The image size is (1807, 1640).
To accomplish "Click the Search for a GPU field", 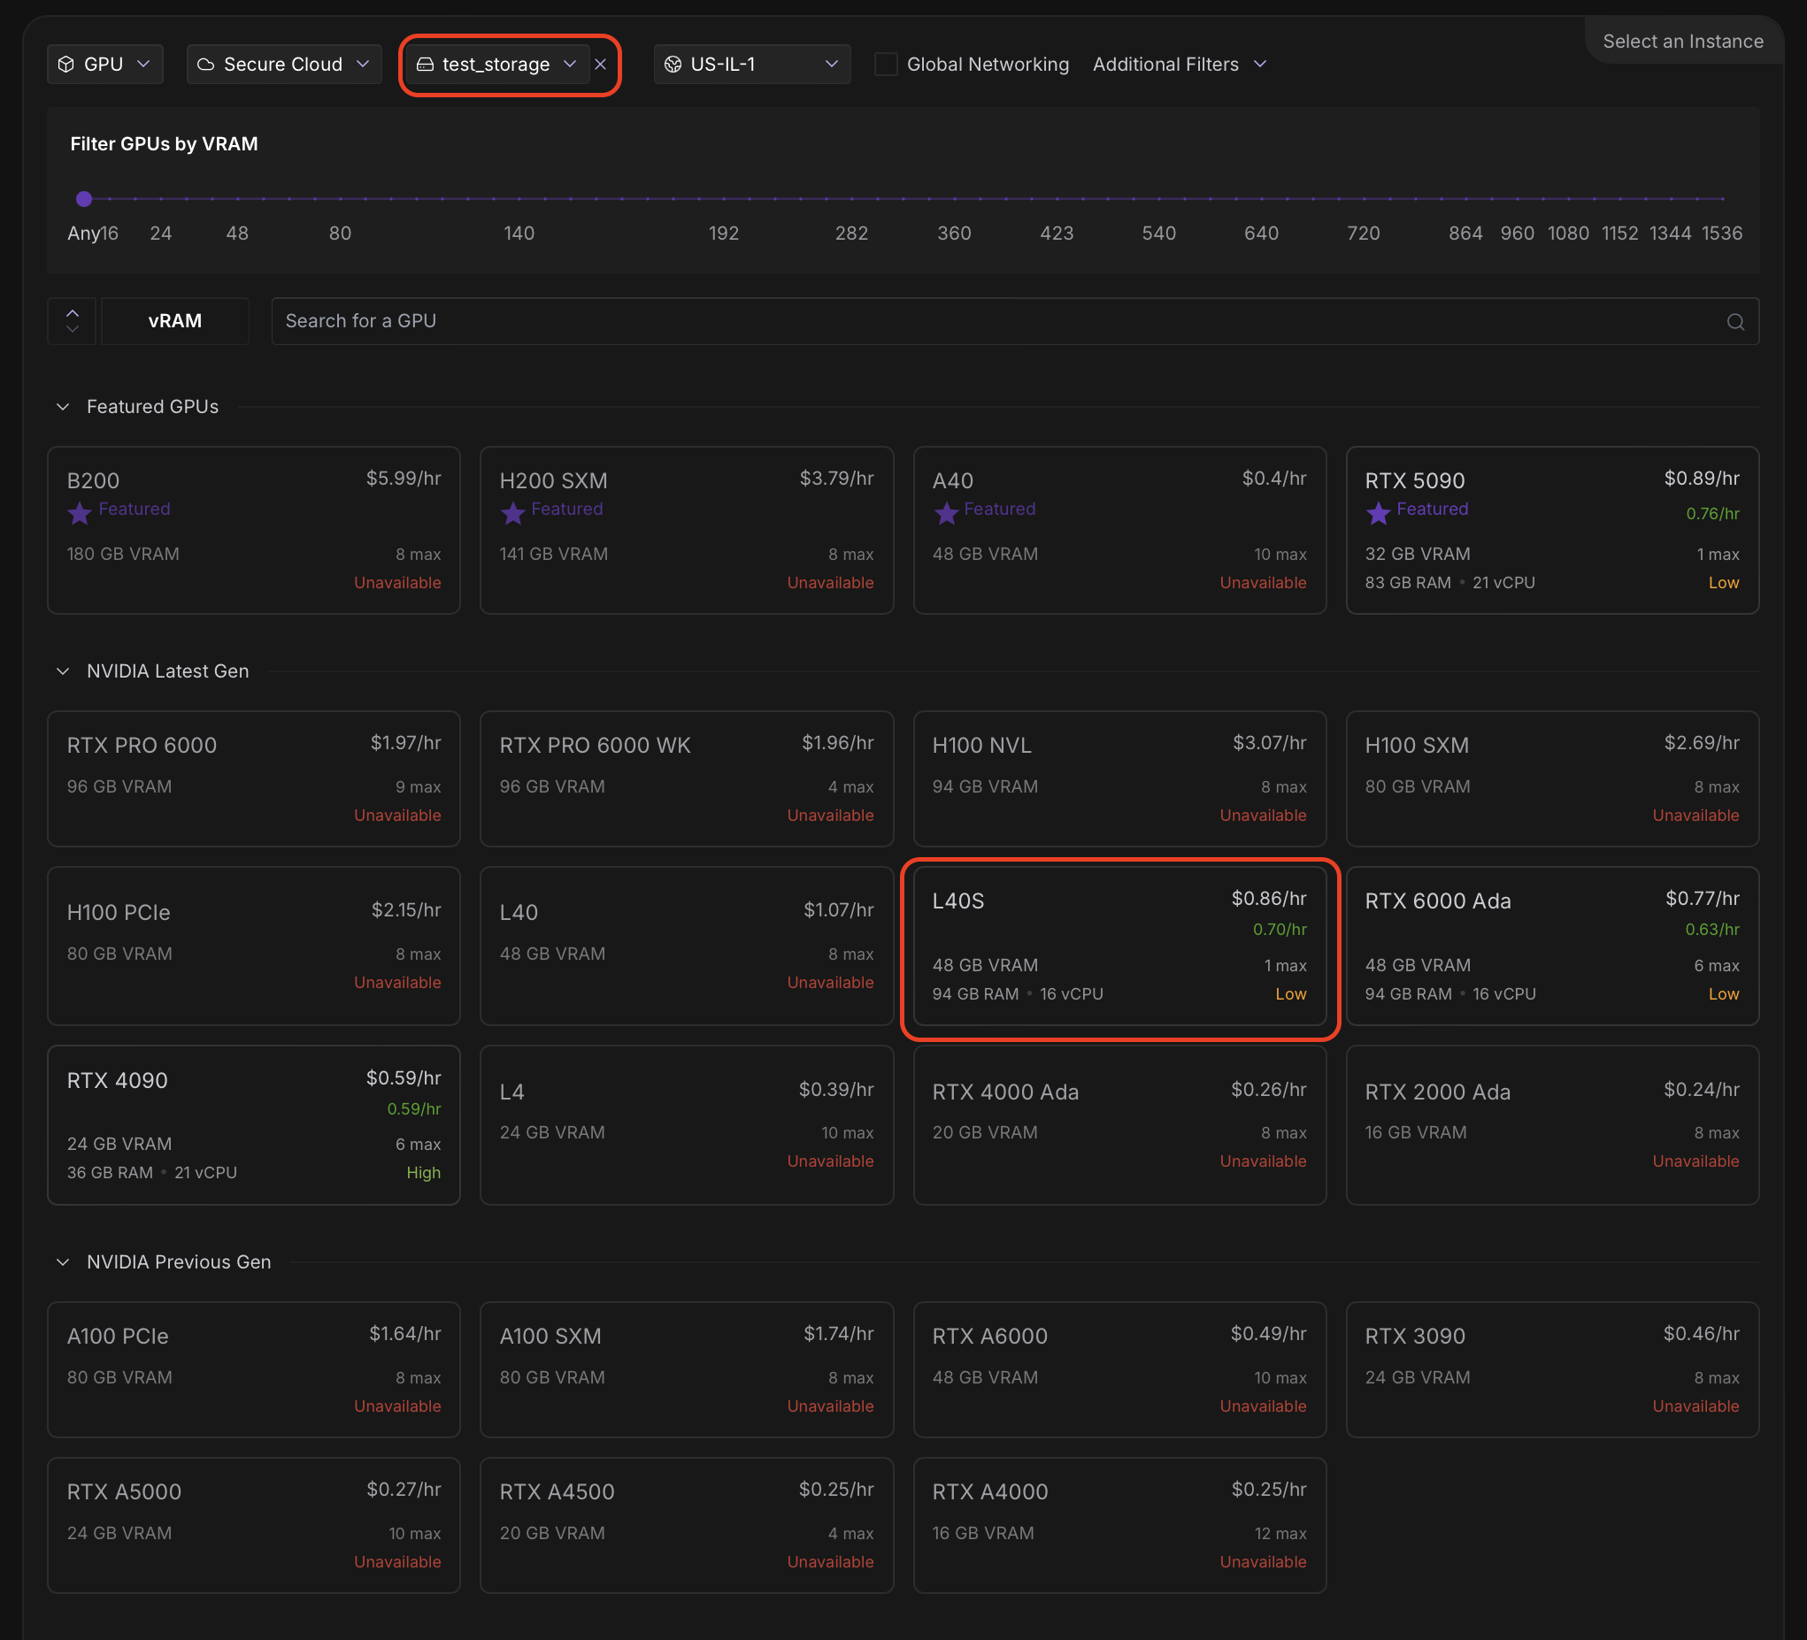I will tap(986, 321).
